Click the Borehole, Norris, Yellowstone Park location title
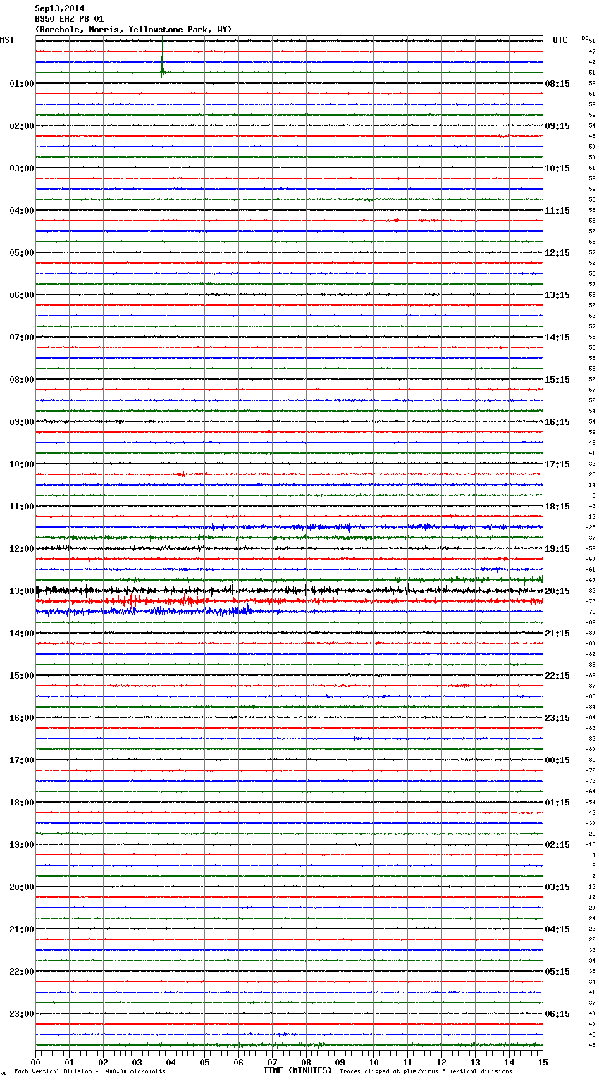 [133, 30]
